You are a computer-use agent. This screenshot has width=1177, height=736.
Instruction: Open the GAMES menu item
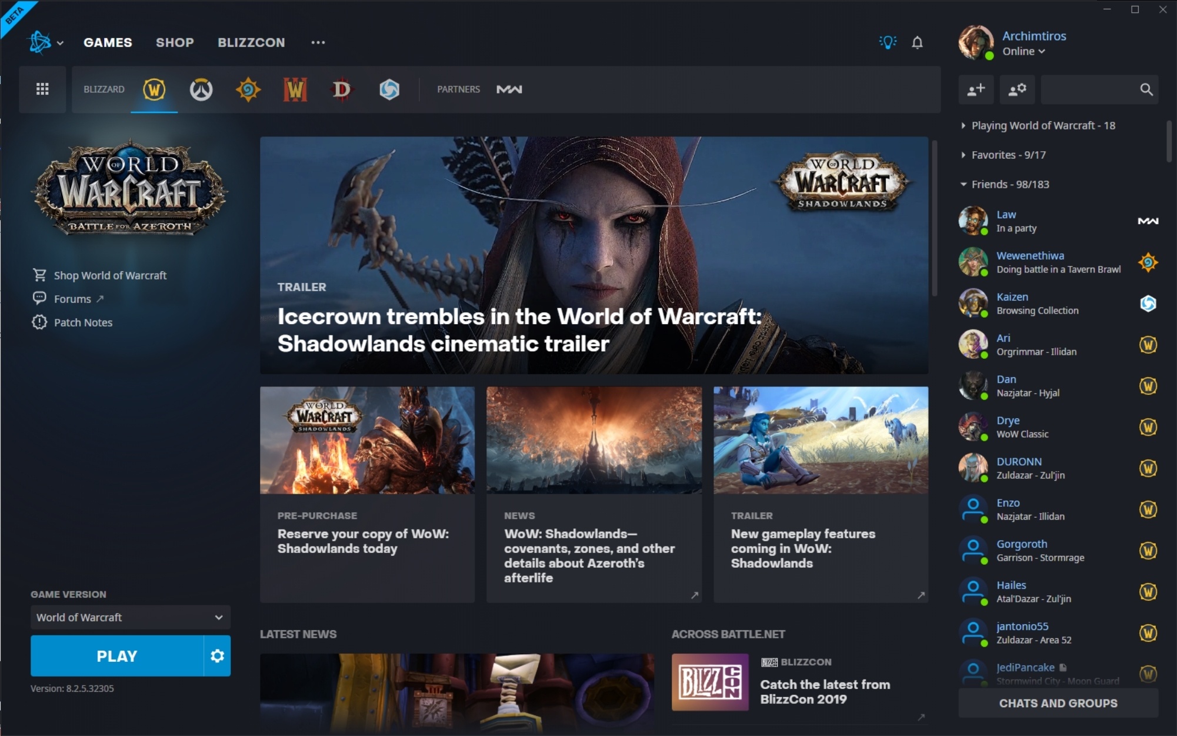(108, 42)
